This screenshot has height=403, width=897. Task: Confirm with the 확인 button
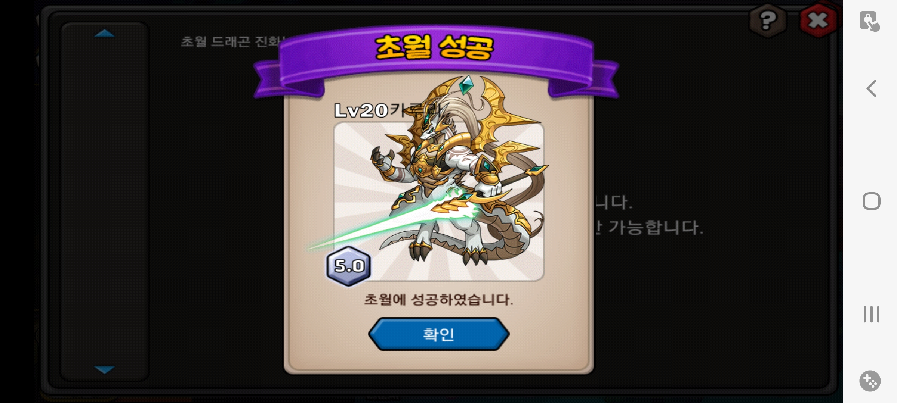[x=438, y=334]
